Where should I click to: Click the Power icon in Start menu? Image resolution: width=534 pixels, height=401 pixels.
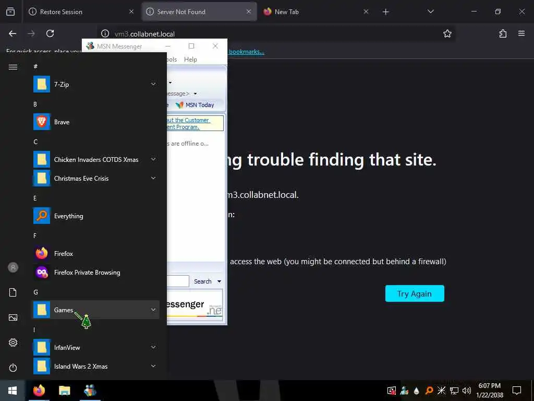[x=13, y=368]
